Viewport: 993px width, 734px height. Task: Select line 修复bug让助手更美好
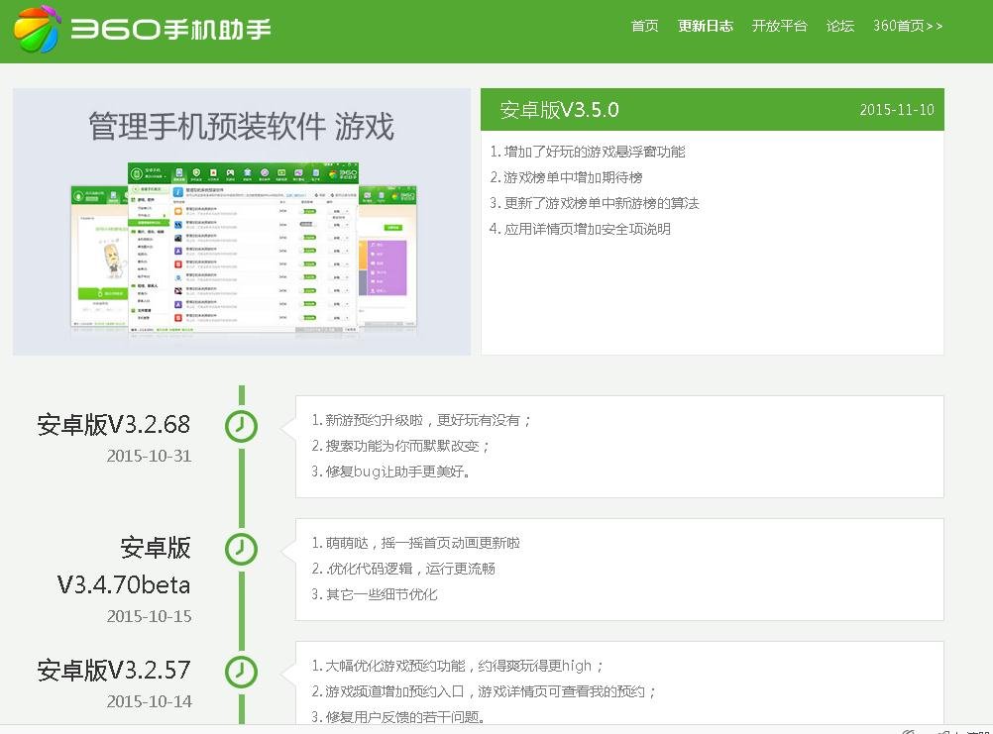[x=390, y=472]
